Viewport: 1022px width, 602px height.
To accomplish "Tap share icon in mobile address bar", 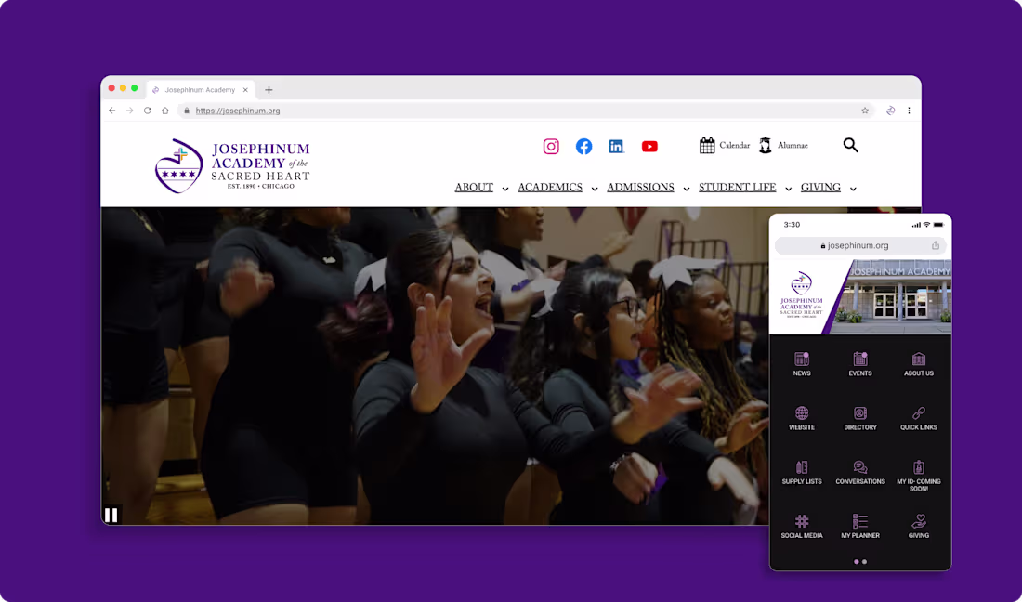I will (x=936, y=245).
